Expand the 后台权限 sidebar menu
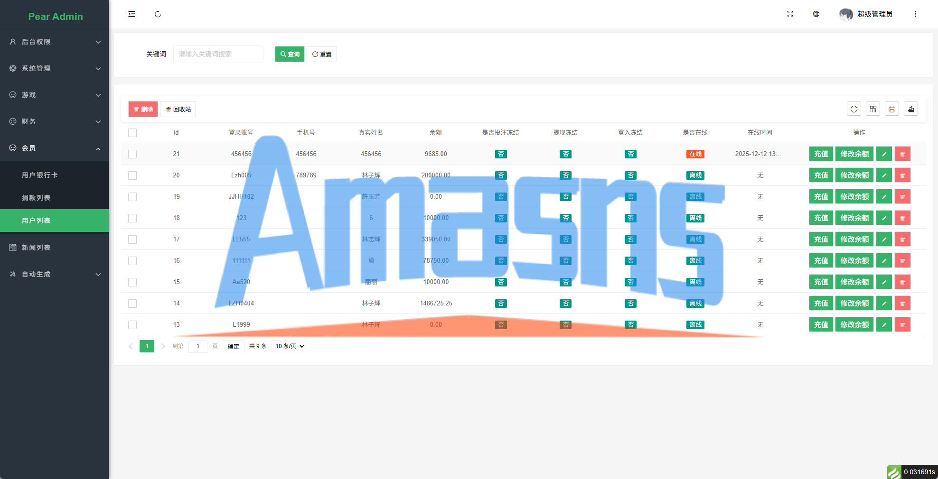The height and width of the screenshot is (479, 938). pos(55,42)
